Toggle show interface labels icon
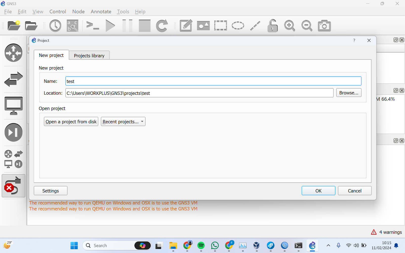Screen dimensions: 405x253 click(73, 26)
